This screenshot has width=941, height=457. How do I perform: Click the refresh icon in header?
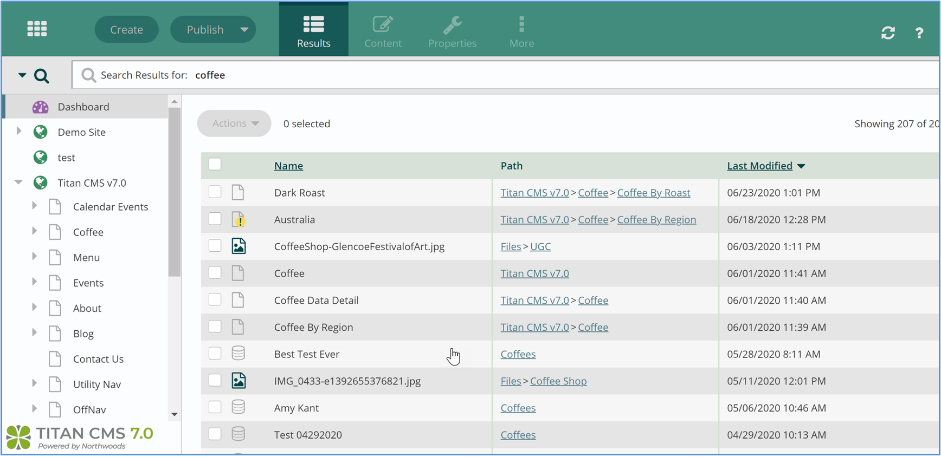888,33
